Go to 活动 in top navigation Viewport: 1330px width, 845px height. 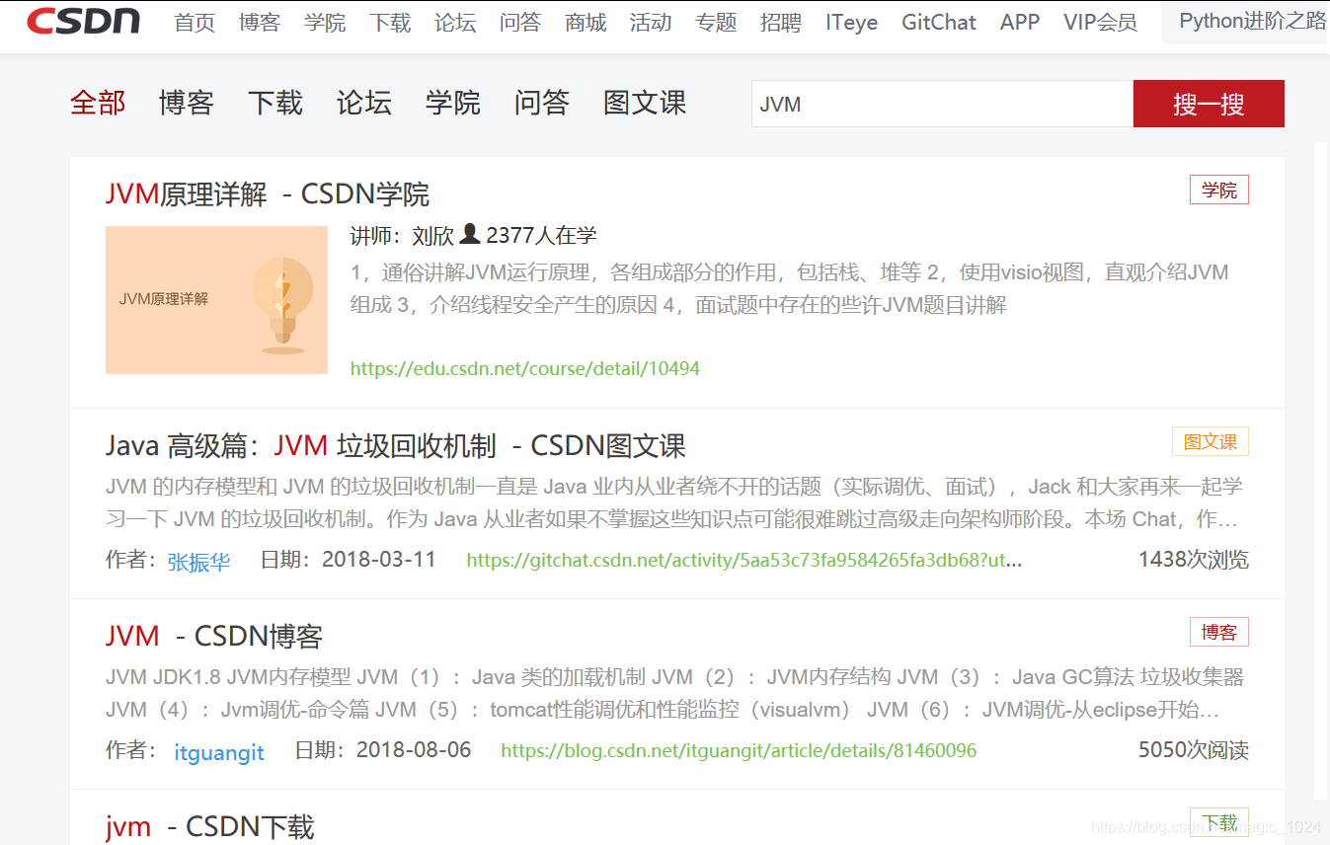(651, 22)
